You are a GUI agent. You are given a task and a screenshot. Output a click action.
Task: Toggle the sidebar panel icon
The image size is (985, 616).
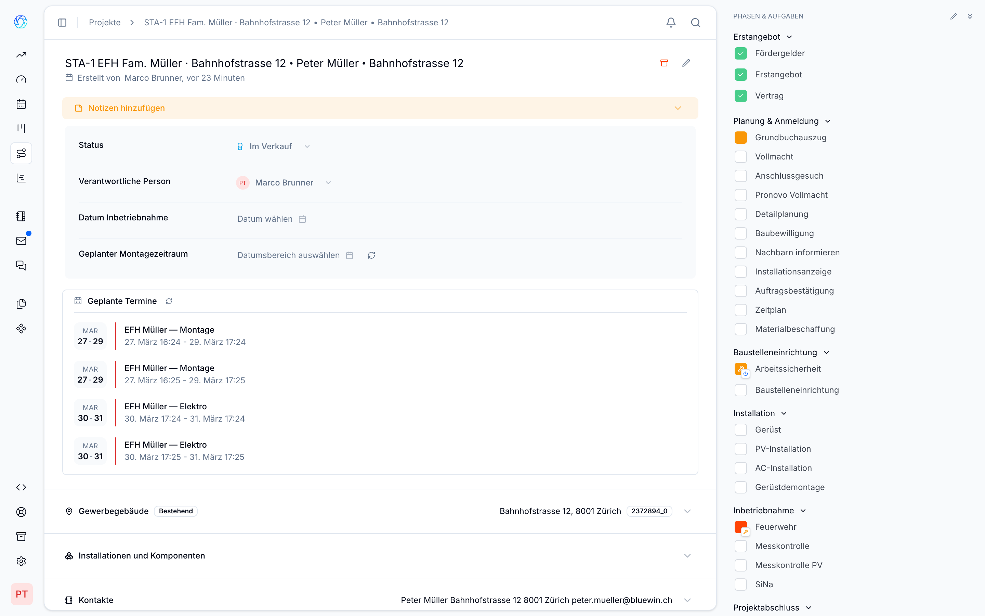62,22
